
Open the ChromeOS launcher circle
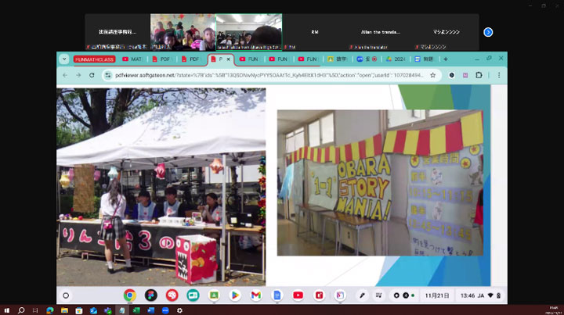[66, 295]
